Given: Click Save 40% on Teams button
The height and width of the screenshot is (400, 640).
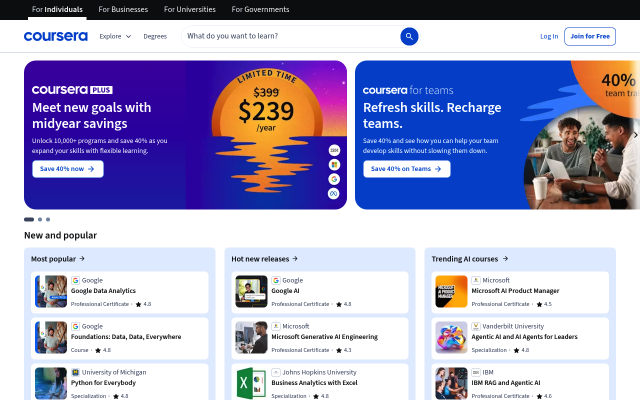Looking at the screenshot, I should [x=407, y=169].
